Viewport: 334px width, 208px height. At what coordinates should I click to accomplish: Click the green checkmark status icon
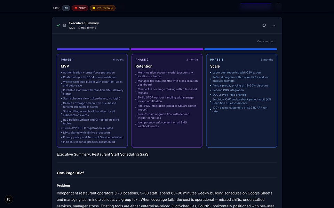pos(58,25)
